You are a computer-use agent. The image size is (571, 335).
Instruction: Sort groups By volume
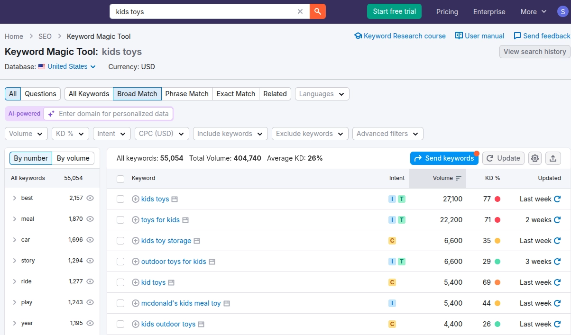(73, 158)
